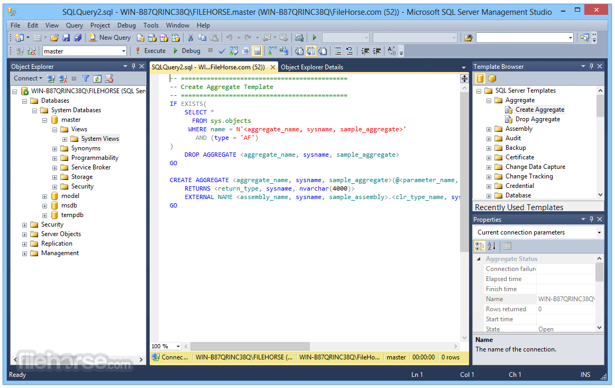Select Results to Grid icon

[x=311, y=51]
